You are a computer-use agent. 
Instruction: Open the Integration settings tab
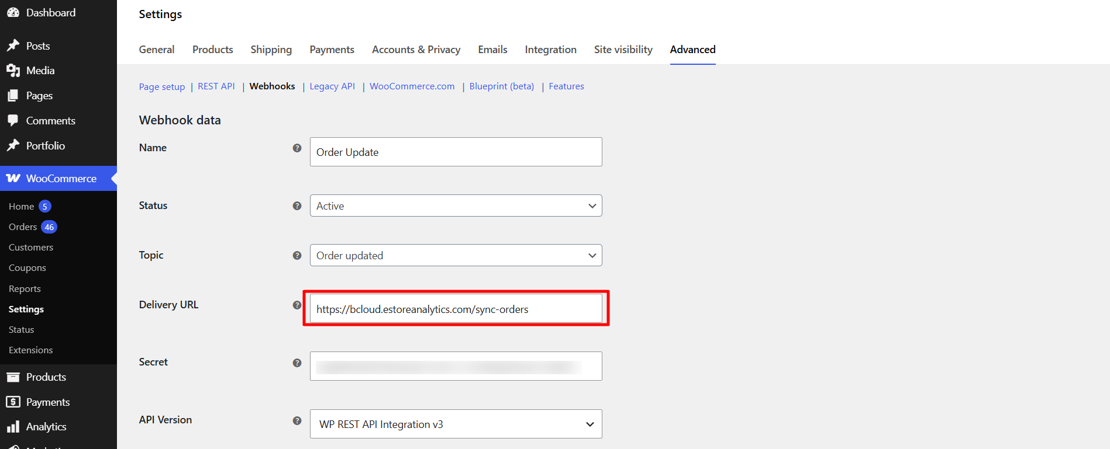(x=551, y=50)
